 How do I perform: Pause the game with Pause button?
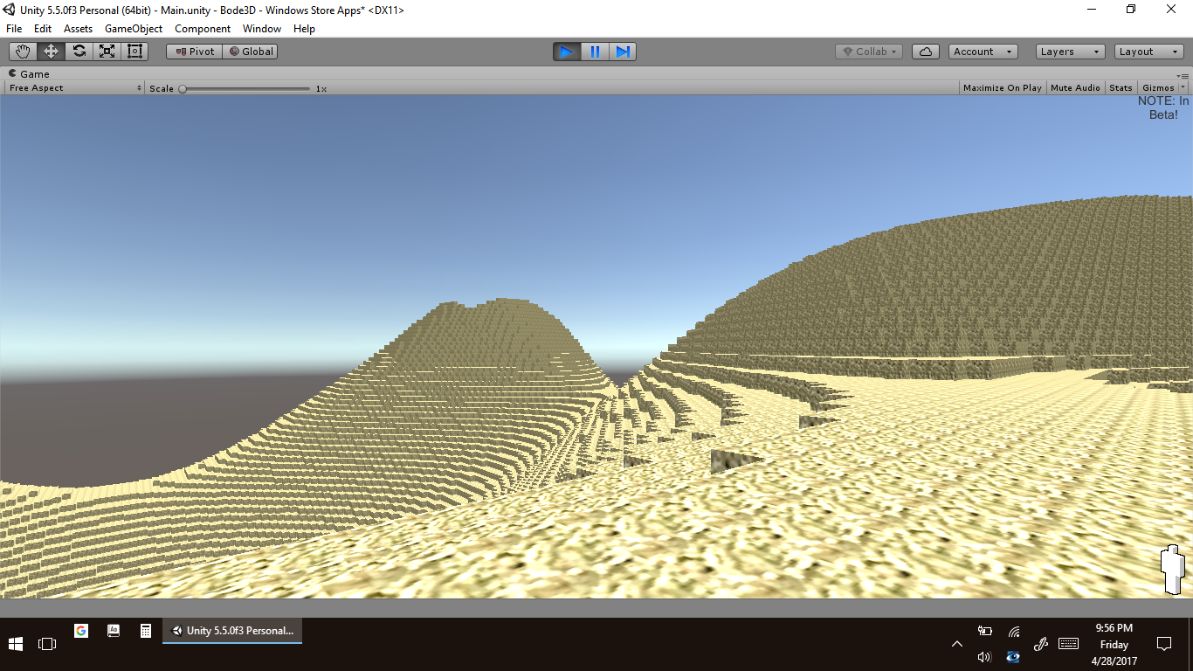pos(595,52)
